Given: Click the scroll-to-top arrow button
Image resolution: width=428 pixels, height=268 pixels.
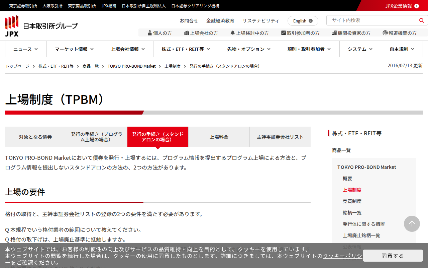Looking at the screenshot, I should pos(412,224).
